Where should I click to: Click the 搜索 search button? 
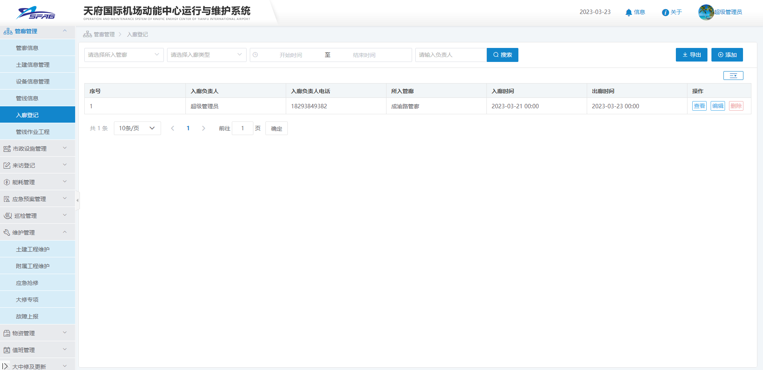coord(502,55)
